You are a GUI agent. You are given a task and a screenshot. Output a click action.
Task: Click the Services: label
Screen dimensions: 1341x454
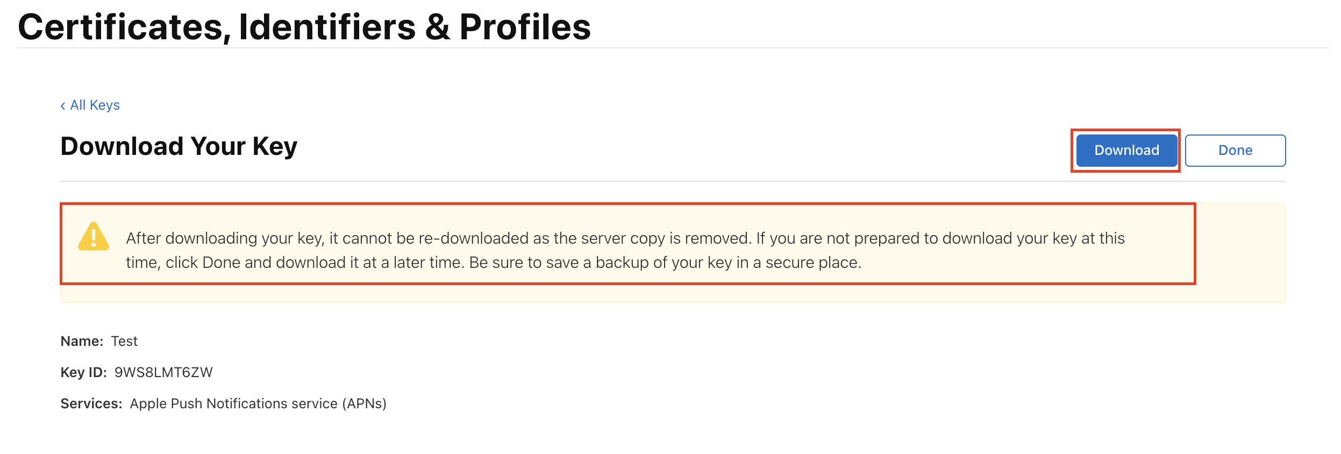91,403
